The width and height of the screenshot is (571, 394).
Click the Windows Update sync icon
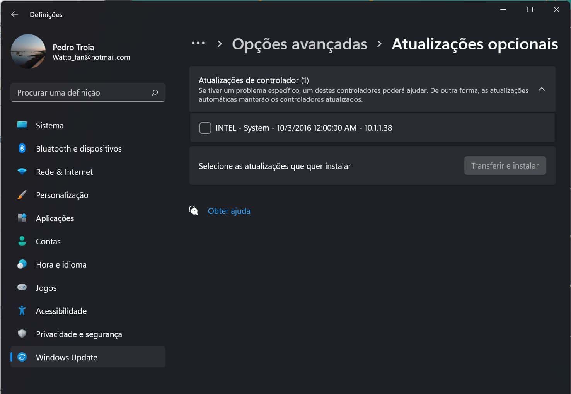tap(22, 357)
